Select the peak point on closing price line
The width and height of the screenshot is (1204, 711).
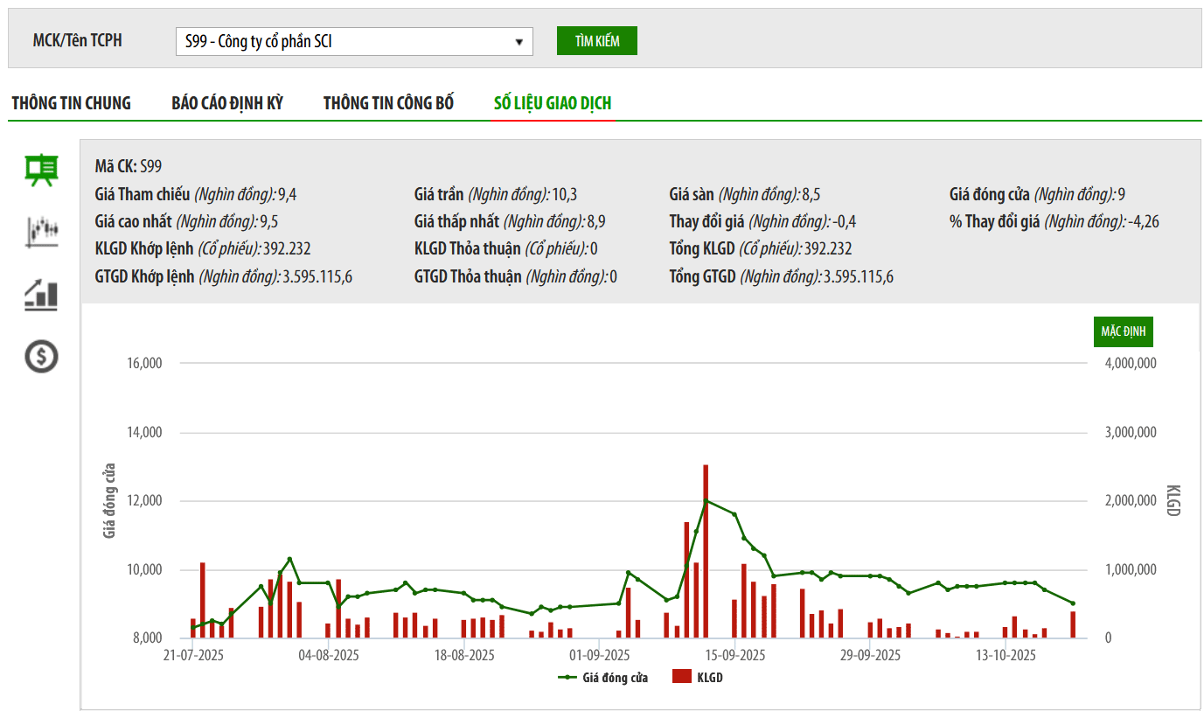click(x=706, y=501)
